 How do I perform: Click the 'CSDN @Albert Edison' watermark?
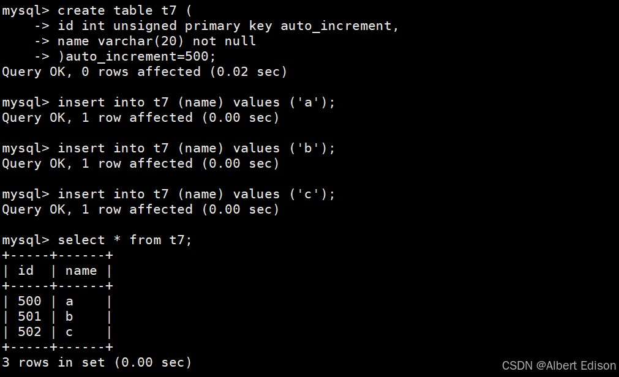(x=558, y=365)
